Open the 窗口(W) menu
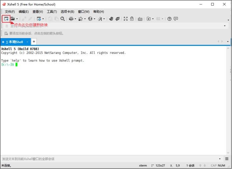 (x=84, y=12)
